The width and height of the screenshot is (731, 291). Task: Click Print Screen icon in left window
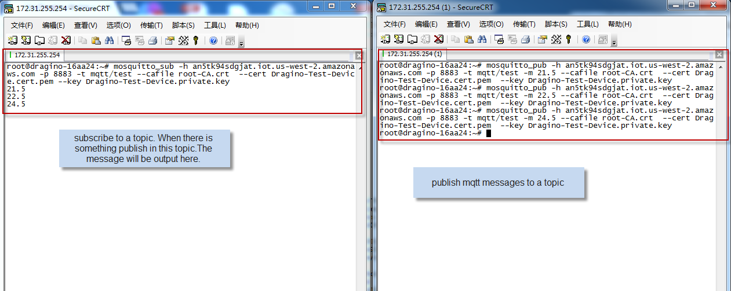(126, 40)
